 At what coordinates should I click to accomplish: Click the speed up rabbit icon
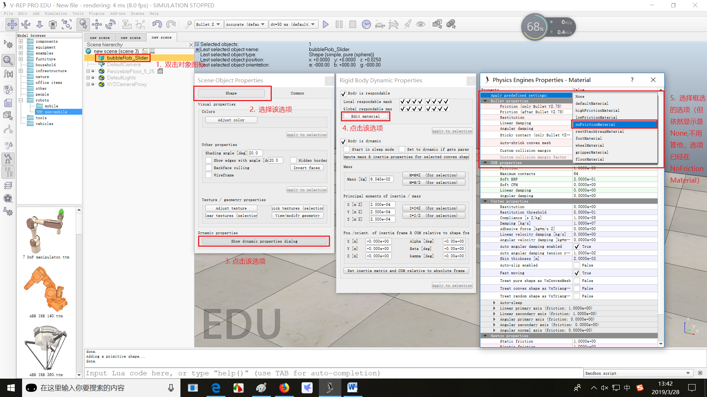[x=393, y=25]
